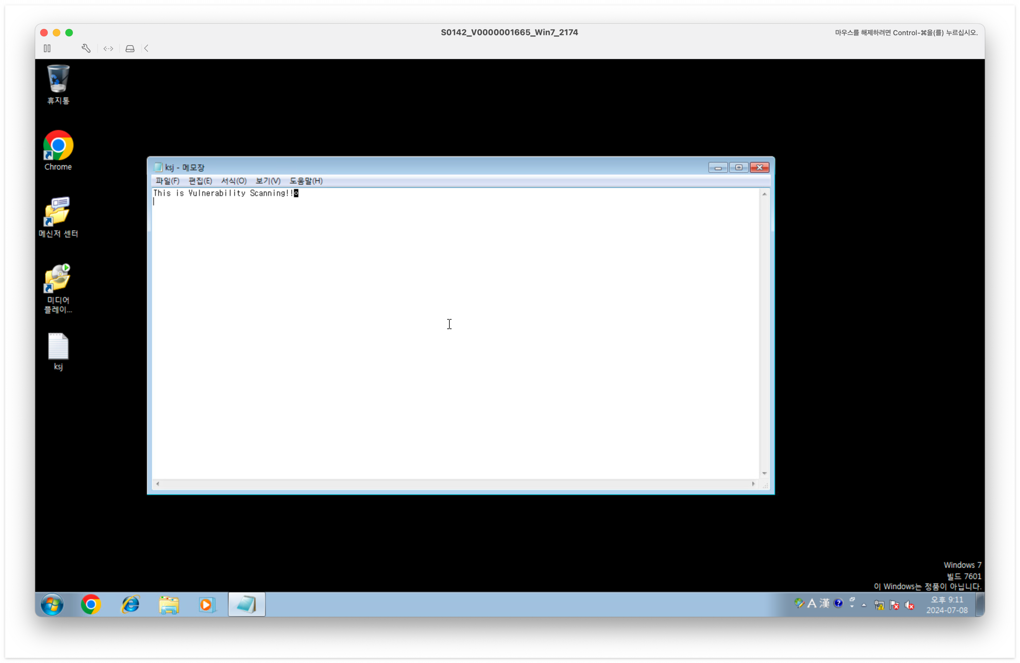Toggle IME Korean/English mode 'A' indicator
The image size is (1020, 663).
pyautogui.click(x=811, y=603)
